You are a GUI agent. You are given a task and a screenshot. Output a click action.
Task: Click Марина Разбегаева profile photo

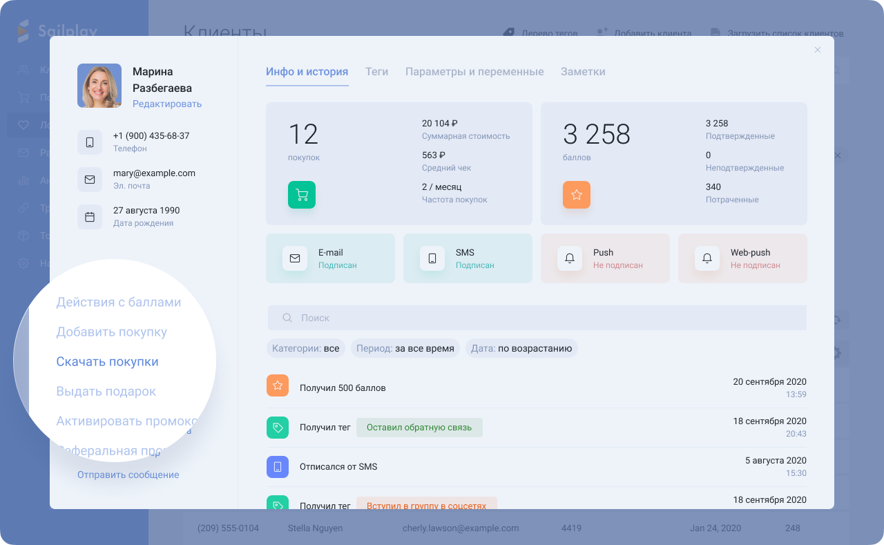tap(99, 86)
